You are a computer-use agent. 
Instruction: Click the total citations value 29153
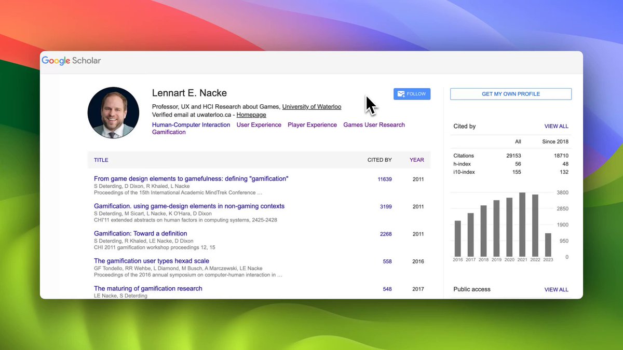click(x=513, y=156)
